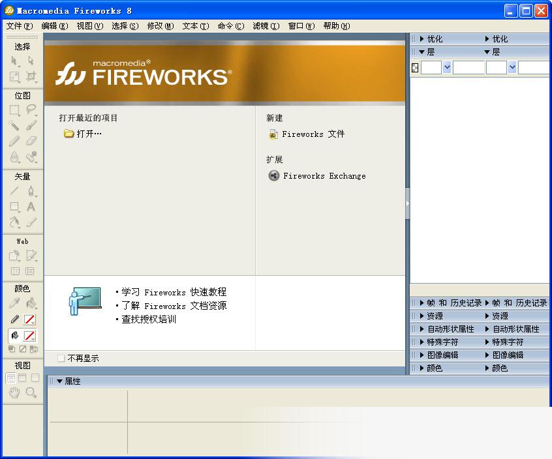The width and height of the screenshot is (552, 459).
Task: Select the vector Rectangle tool
Action: click(x=14, y=207)
